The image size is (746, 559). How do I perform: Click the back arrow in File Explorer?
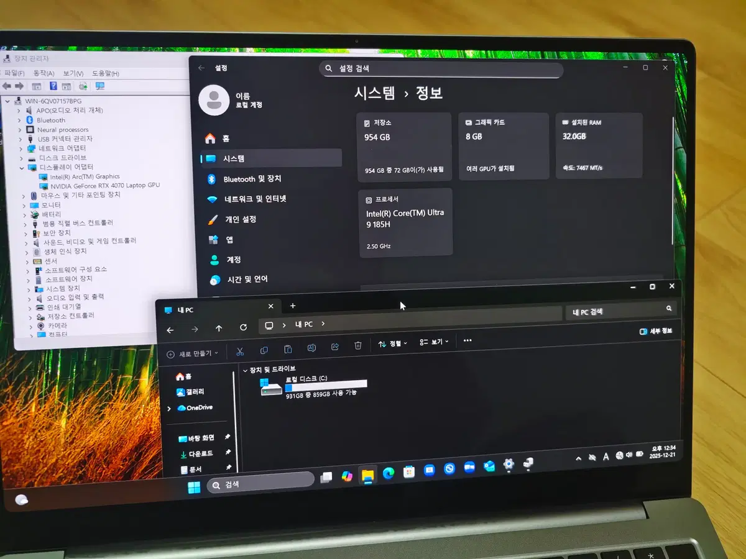pos(170,330)
